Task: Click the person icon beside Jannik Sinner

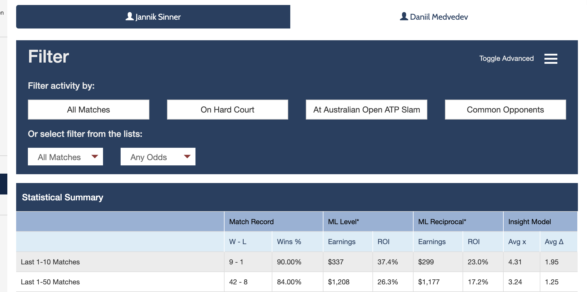Action: [129, 16]
